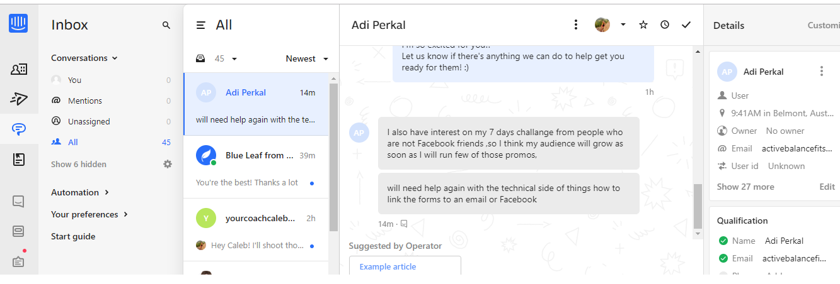Open the Start guide item

73,236
